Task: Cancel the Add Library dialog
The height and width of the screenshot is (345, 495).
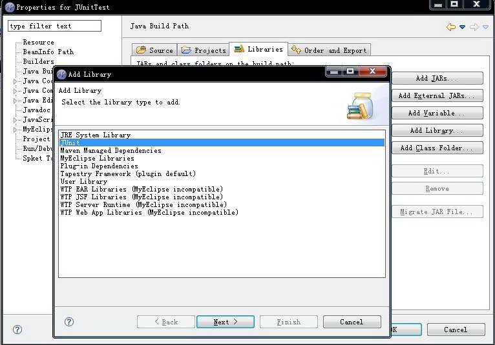Action: 352,322
